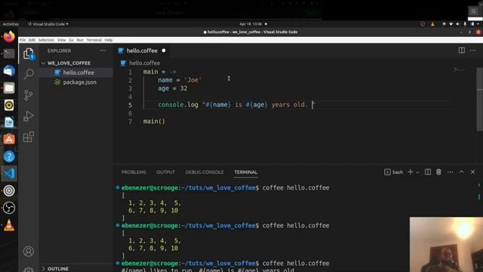The image size is (483, 272).
Task: Open the Edit menu
Action: 32,40
